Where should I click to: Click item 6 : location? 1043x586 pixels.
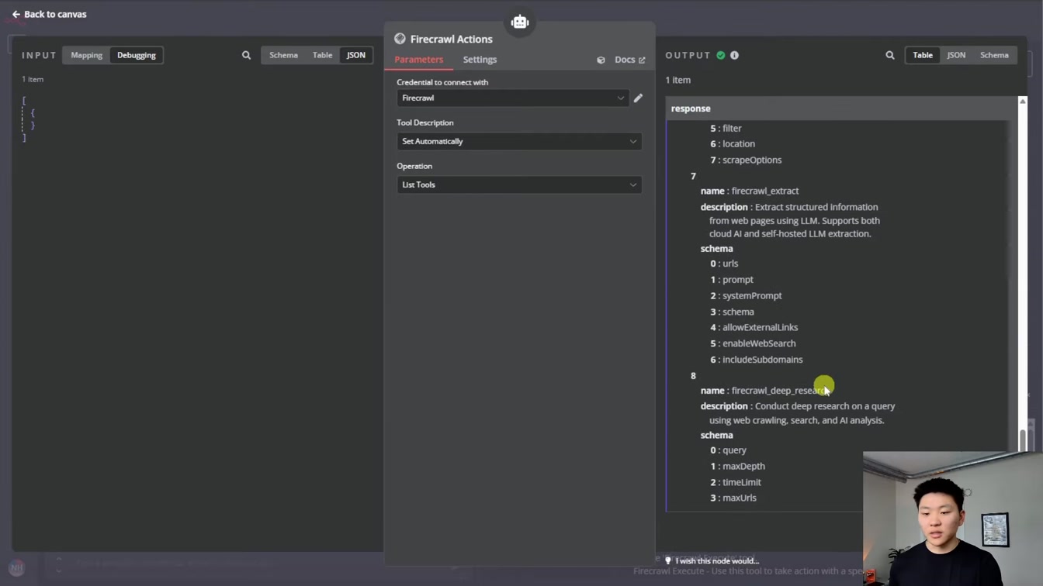tap(733, 143)
